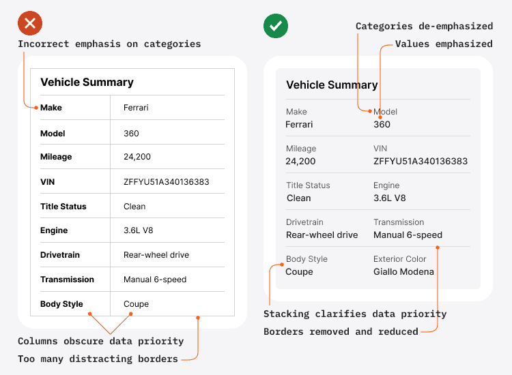Image resolution: width=512 pixels, height=375 pixels.
Task: Select the 3.6L V8 value in right card
Action: (x=390, y=198)
